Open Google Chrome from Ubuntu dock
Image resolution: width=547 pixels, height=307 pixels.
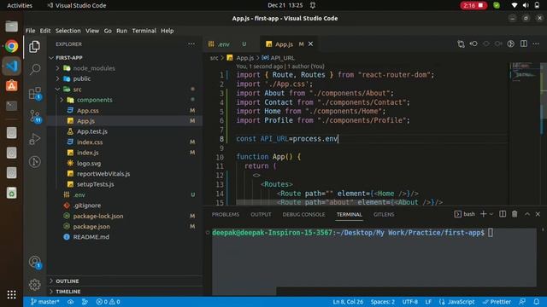click(x=11, y=46)
